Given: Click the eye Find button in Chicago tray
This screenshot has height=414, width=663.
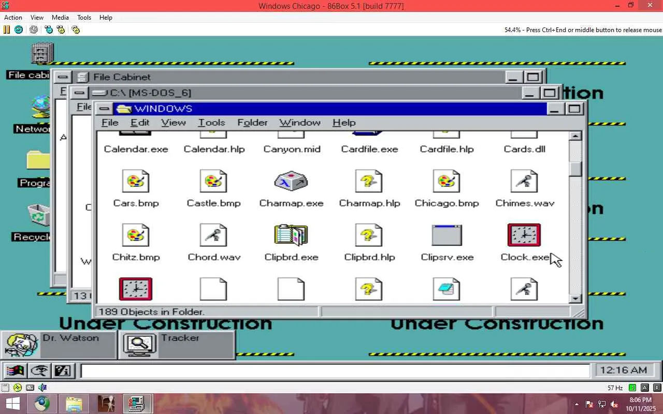Looking at the screenshot, I should pyautogui.click(x=39, y=371).
